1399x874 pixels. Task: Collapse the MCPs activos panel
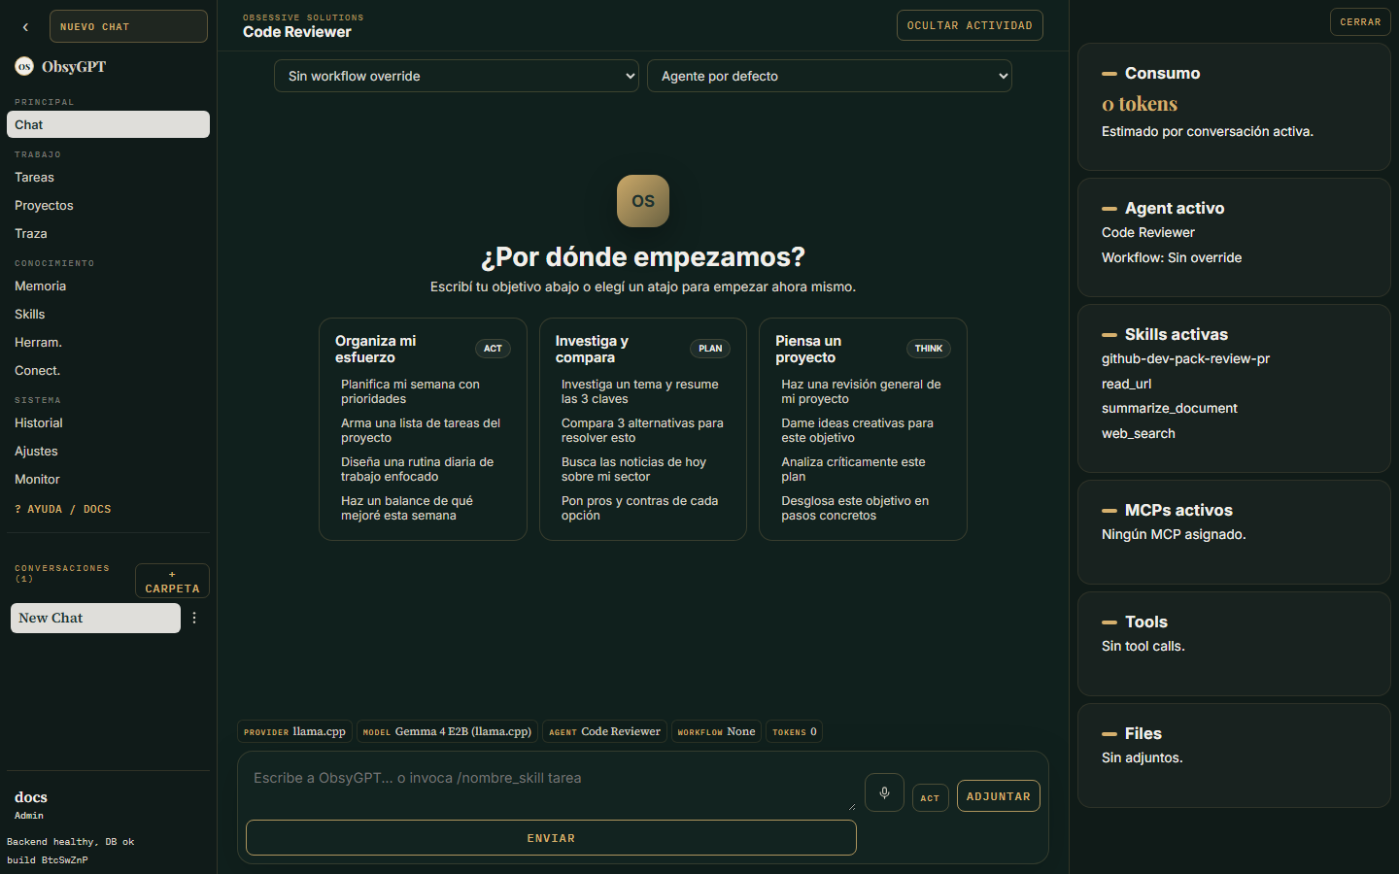tap(1109, 511)
